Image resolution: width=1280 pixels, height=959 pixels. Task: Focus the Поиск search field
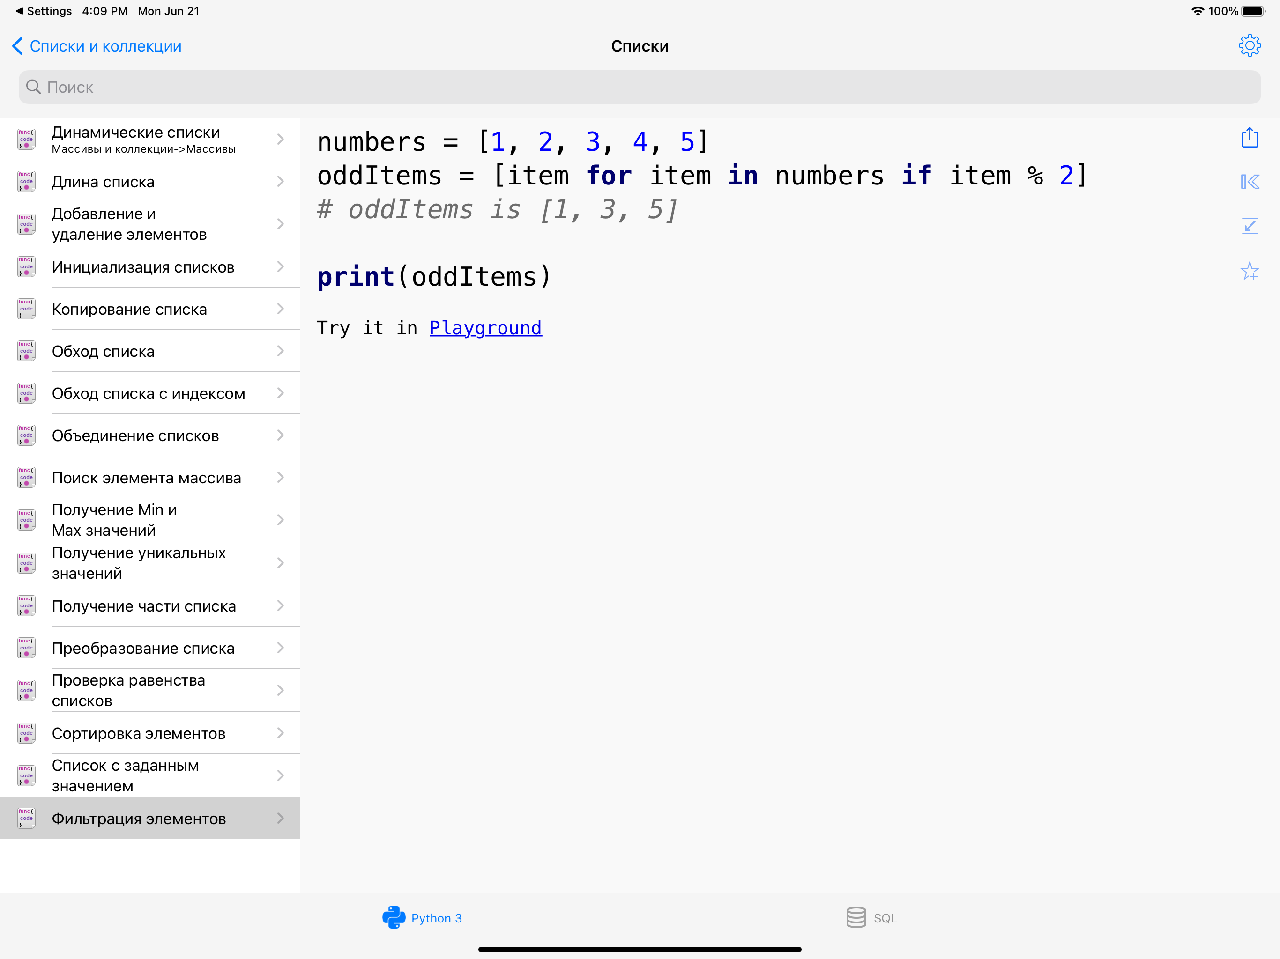(x=640, y=87)
